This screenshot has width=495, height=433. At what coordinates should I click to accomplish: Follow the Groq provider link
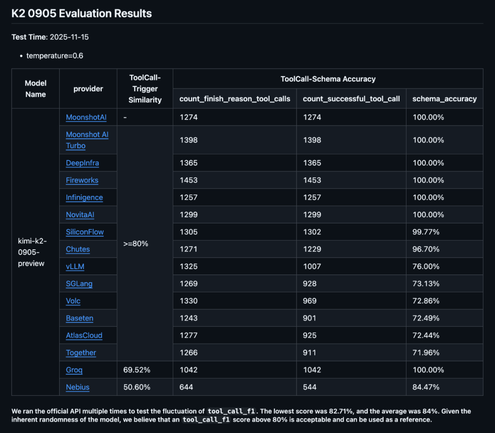[74, 370]
